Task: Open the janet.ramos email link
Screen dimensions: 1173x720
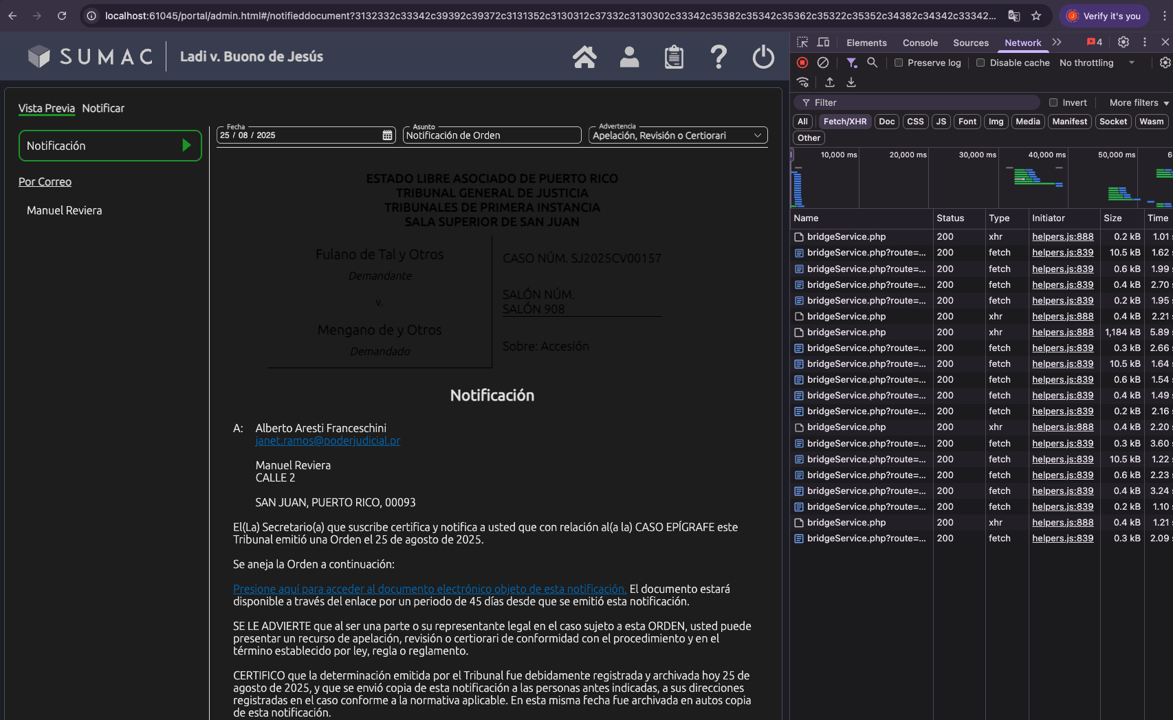Action: point(327,440)
